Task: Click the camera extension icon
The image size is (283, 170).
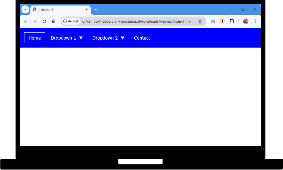Action: [x=213, y=21]
